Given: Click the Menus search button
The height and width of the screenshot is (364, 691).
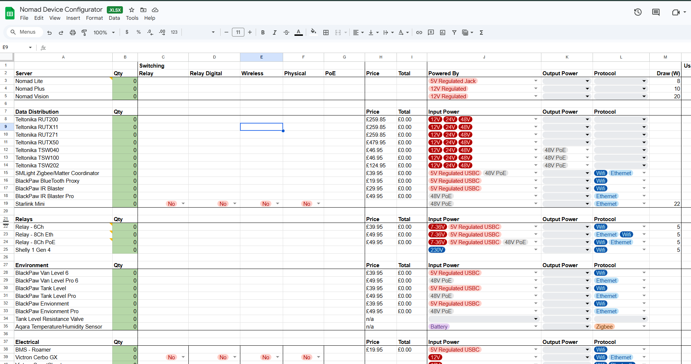Looking at the screenshot, I should coord(24,32).
